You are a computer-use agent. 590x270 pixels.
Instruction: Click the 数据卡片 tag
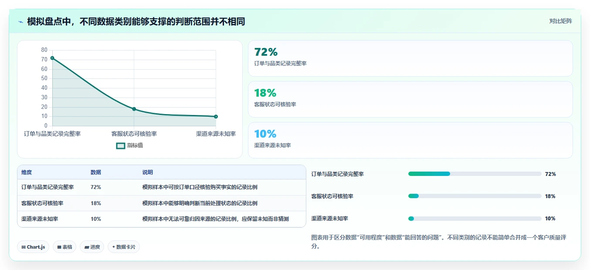124,247
